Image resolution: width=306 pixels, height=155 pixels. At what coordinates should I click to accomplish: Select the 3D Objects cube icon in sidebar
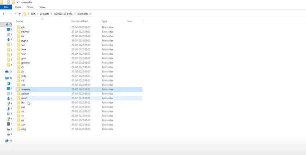(x=8, y=83)
